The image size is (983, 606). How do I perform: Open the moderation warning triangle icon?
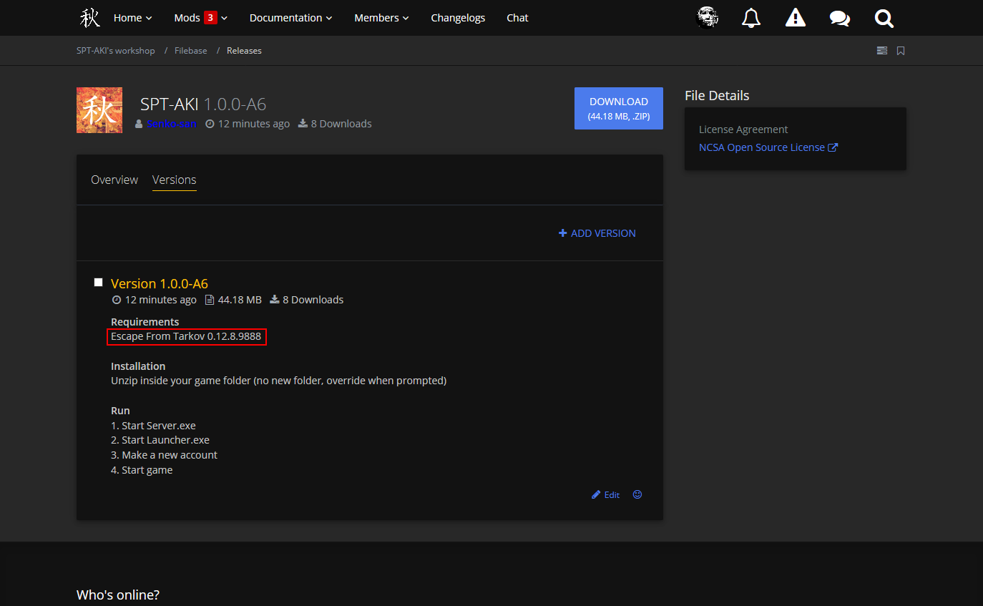point(796,18)
